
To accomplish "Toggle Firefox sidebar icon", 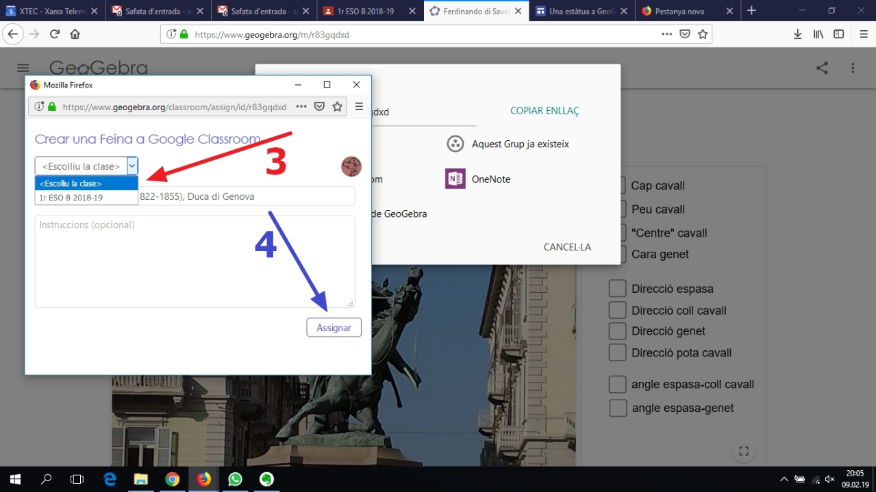I will click(x=838, y=34).
